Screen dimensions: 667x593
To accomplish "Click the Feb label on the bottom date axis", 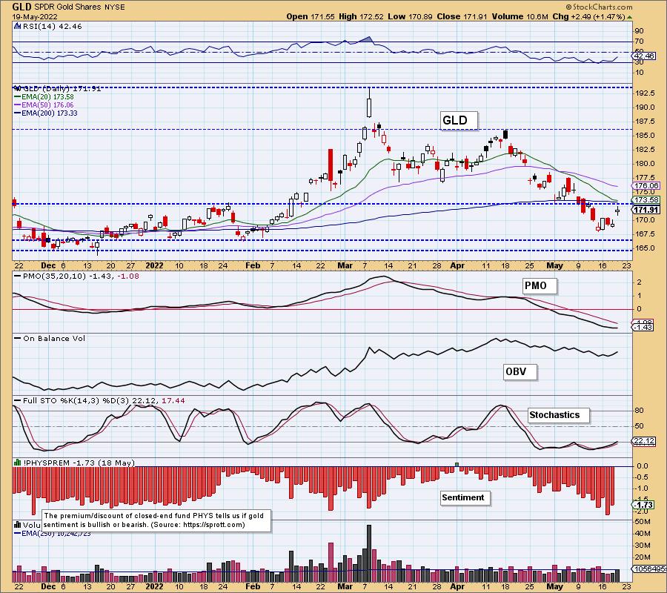I will [x=253, y=586].
